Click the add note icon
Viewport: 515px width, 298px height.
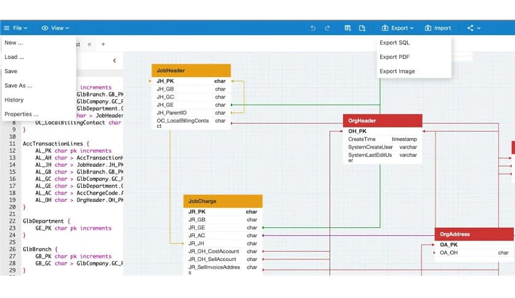pyautogui.click(x=362, y=28)
